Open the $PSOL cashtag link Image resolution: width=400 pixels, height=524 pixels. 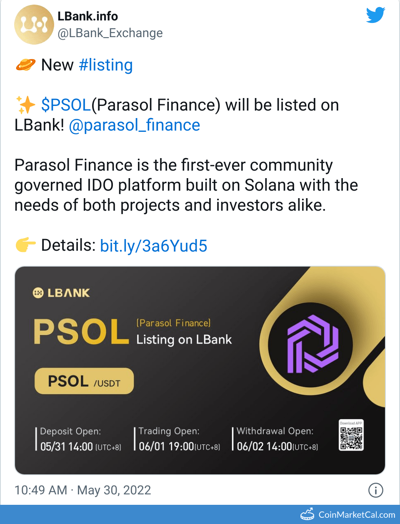(66, 105)
